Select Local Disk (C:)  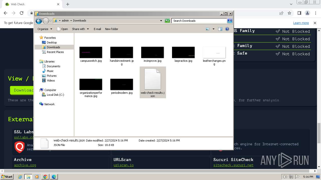pos(55,95)
